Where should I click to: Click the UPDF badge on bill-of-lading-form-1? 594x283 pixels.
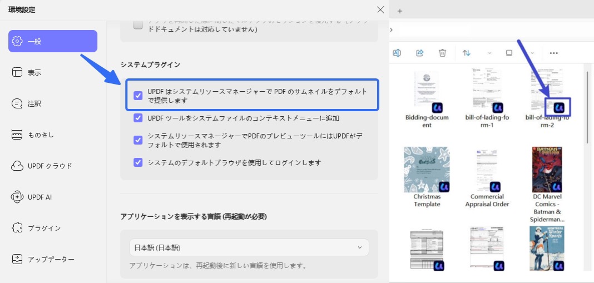click(x=498, y=108)
